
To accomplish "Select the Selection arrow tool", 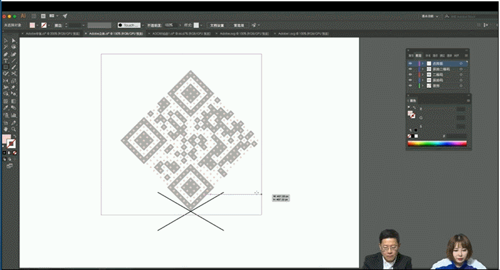I will 6,41.
